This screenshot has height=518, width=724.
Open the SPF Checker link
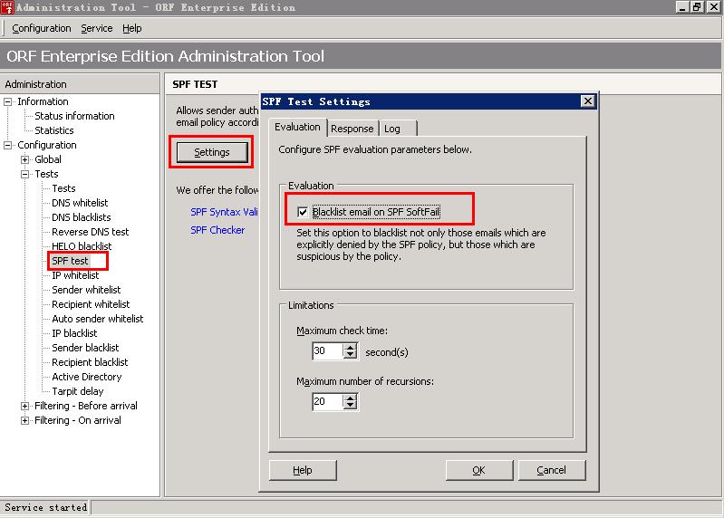(x=217, y=230)
